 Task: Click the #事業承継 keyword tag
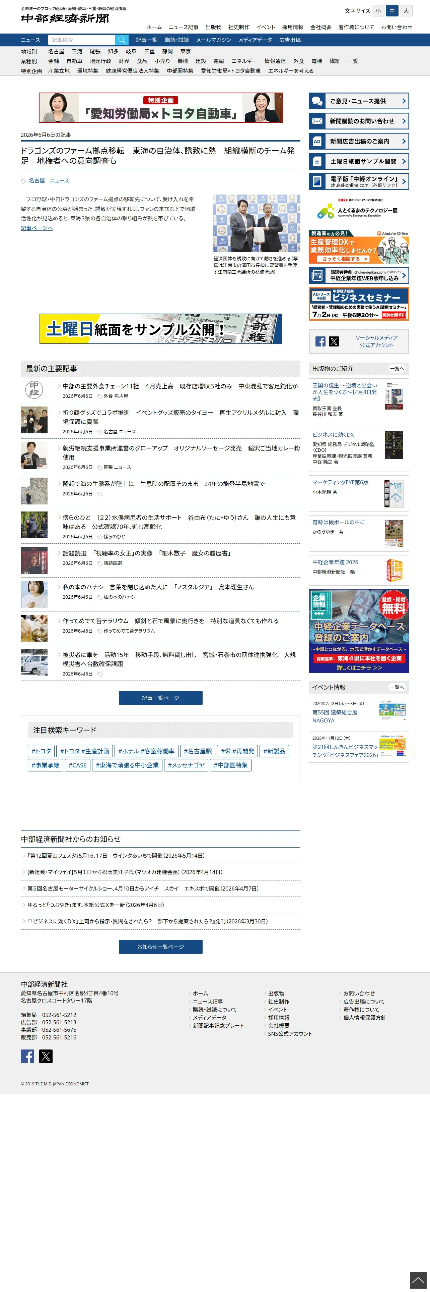pyautogui.click(x=46, y=765)
